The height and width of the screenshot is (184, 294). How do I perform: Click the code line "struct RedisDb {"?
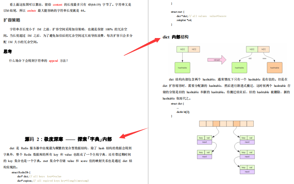pyautogui.click(x=21, y=172)
